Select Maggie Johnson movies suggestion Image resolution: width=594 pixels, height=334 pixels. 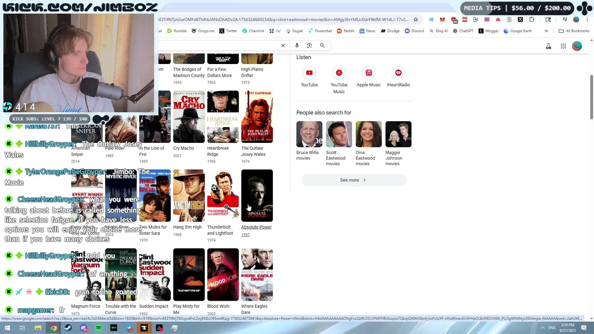398,144
